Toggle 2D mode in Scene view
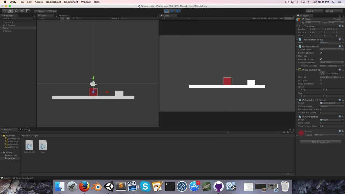The height and width of the screenshot is (194, 345). (x=62, y=18)
